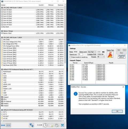Click the voltage icon beside Vcore row
The height and width of the screenshot is (129, 128).
tap(2, 76)
